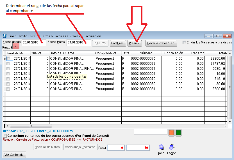Sort by the Comprobante column header

pos(106,53)
